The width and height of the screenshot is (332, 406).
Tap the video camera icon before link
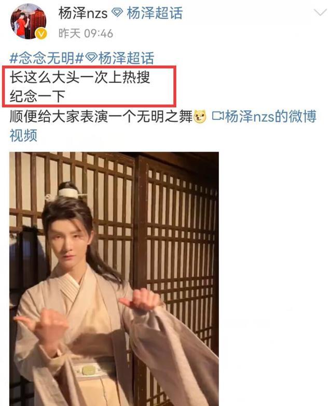click(x=218, y=116)
